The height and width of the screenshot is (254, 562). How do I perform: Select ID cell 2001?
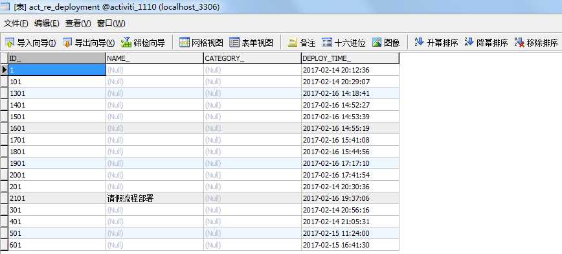[x=56, y=175]
